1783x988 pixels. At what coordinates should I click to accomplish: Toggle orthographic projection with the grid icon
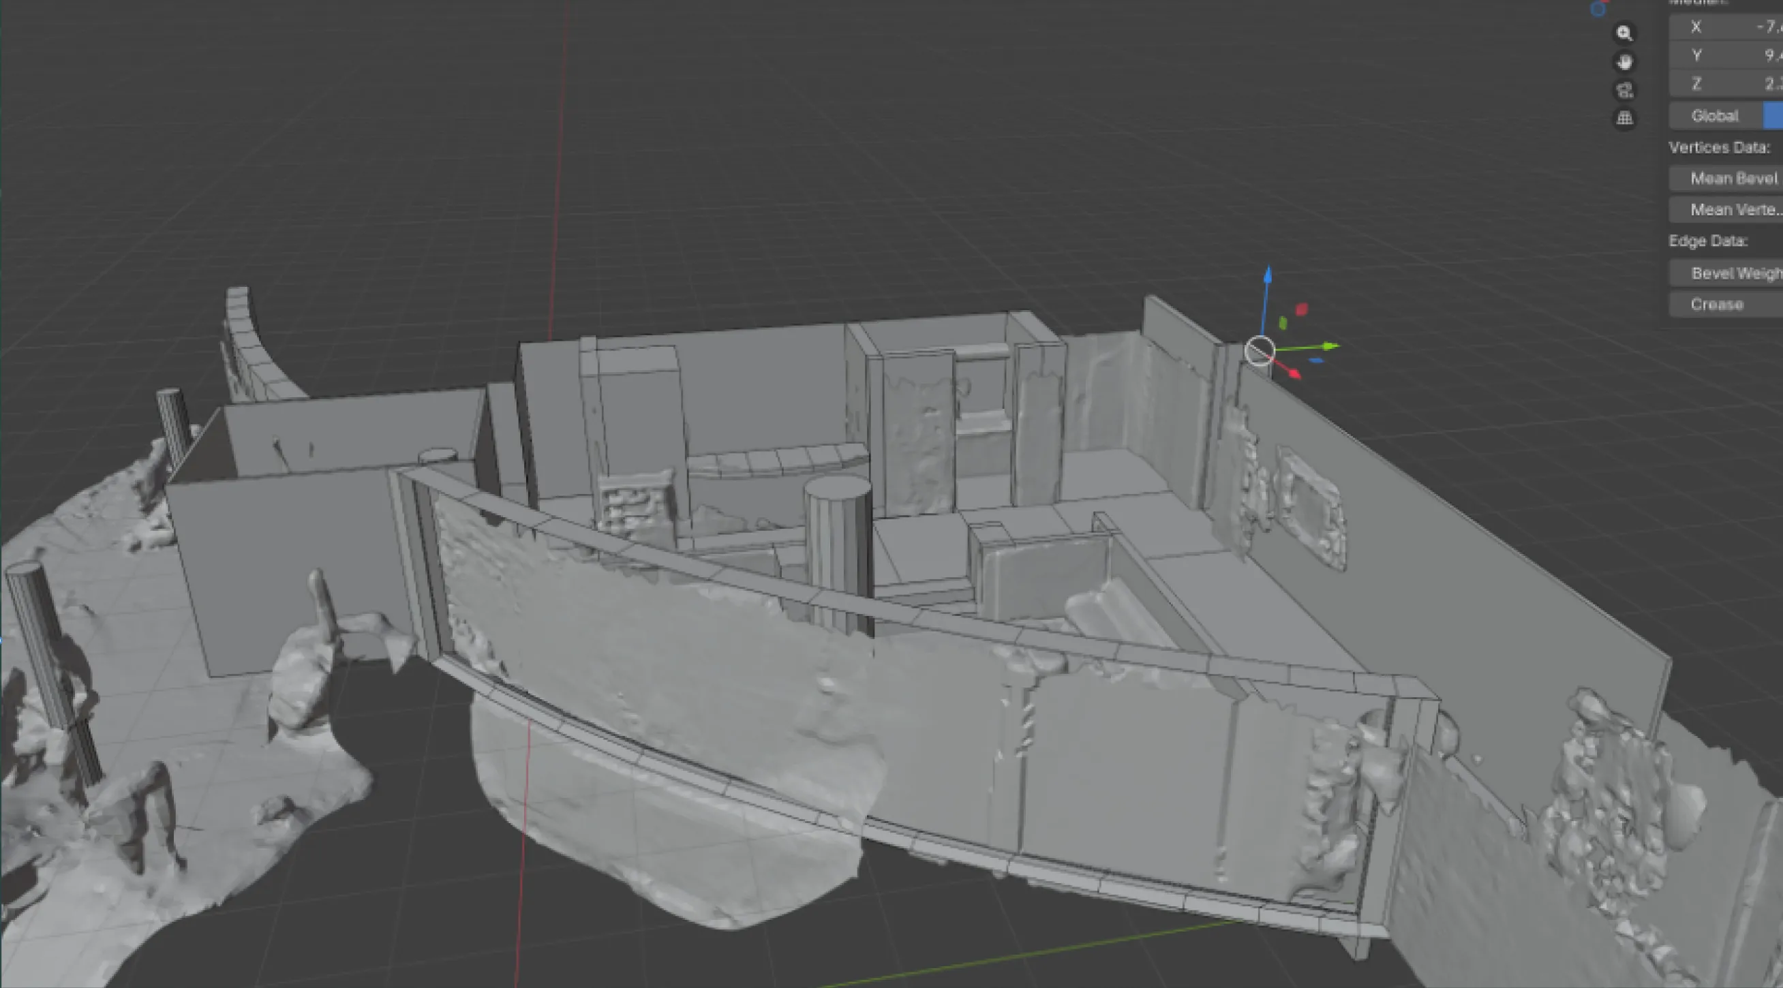pyautogui.click(x=1624, y=119)
